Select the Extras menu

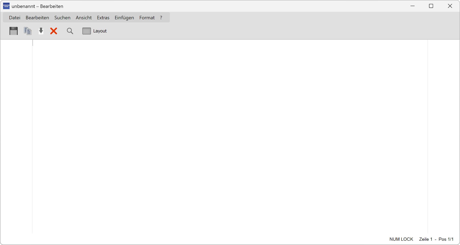(103, 18)
